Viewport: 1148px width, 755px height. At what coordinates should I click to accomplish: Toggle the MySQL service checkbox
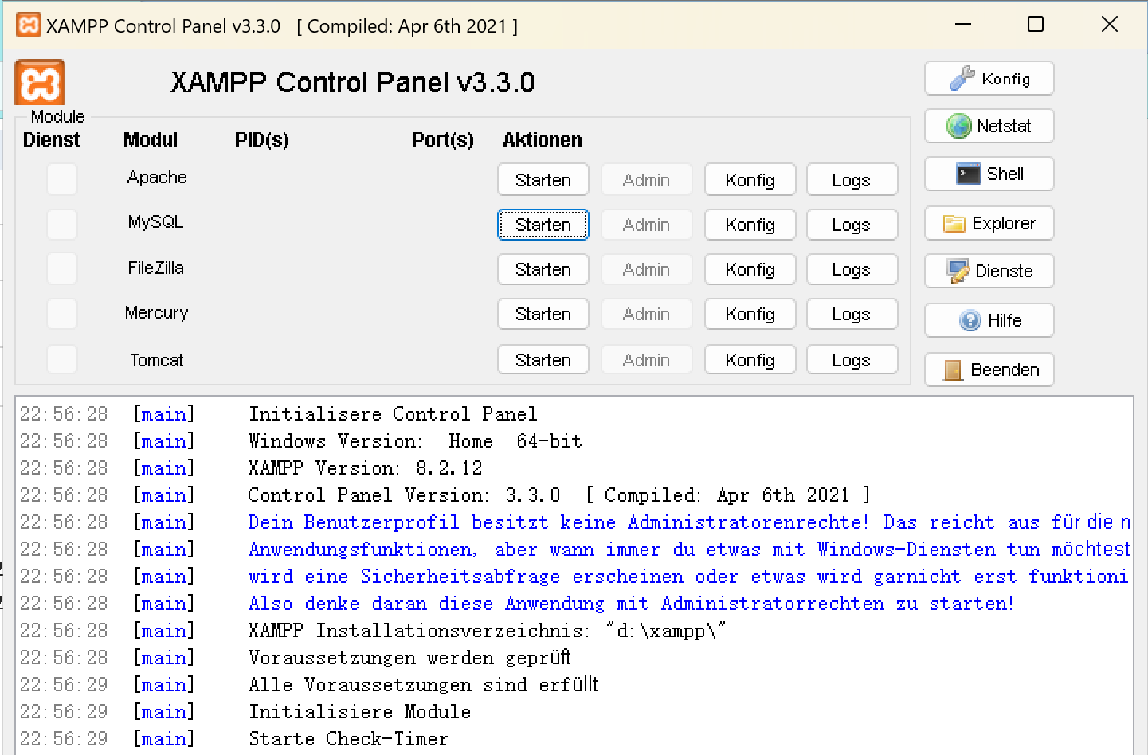(x=62, y=225)
